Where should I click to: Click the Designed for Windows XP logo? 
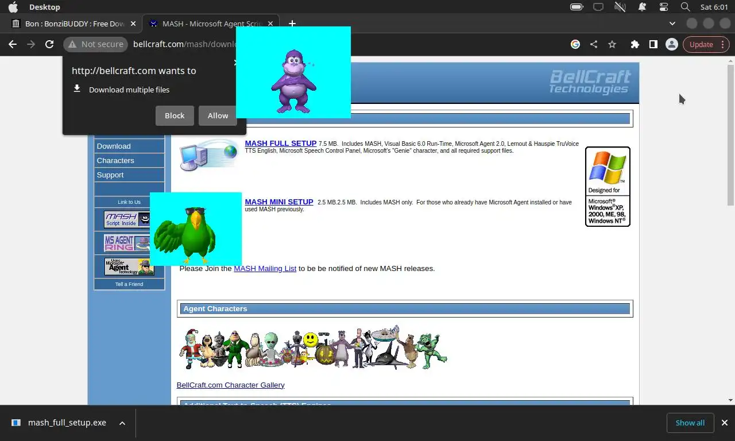click(608, 187)
